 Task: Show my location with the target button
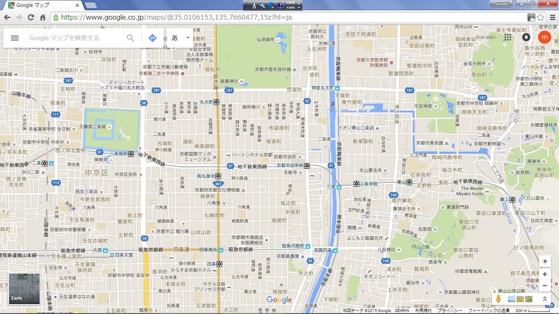[x=545, y=261]
